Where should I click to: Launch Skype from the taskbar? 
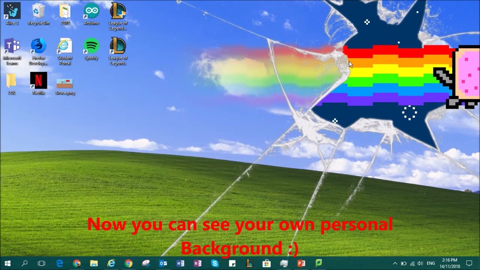215,263
